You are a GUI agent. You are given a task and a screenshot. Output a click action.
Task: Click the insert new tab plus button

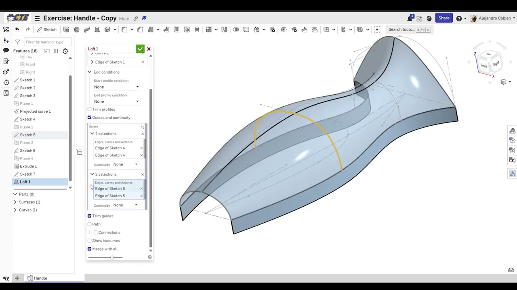coord(17,278)
